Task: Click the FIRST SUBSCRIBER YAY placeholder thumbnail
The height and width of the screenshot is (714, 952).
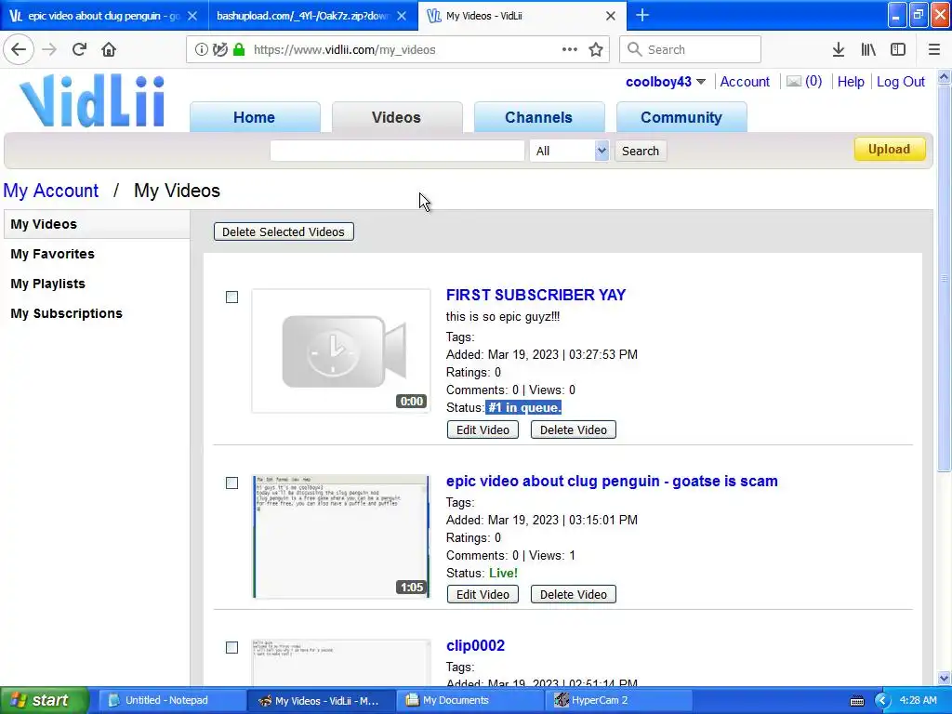Action: 341,350
